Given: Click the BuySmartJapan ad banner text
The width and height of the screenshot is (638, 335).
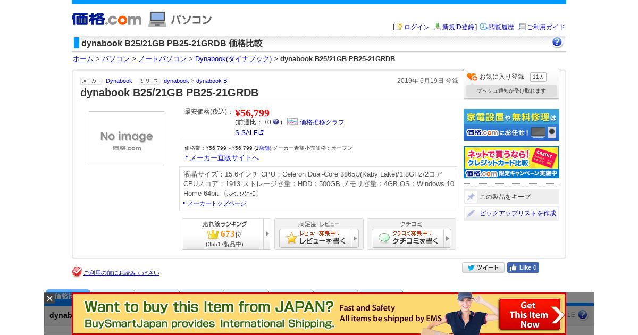Looking at the screenshot, I should pos(209,314).
